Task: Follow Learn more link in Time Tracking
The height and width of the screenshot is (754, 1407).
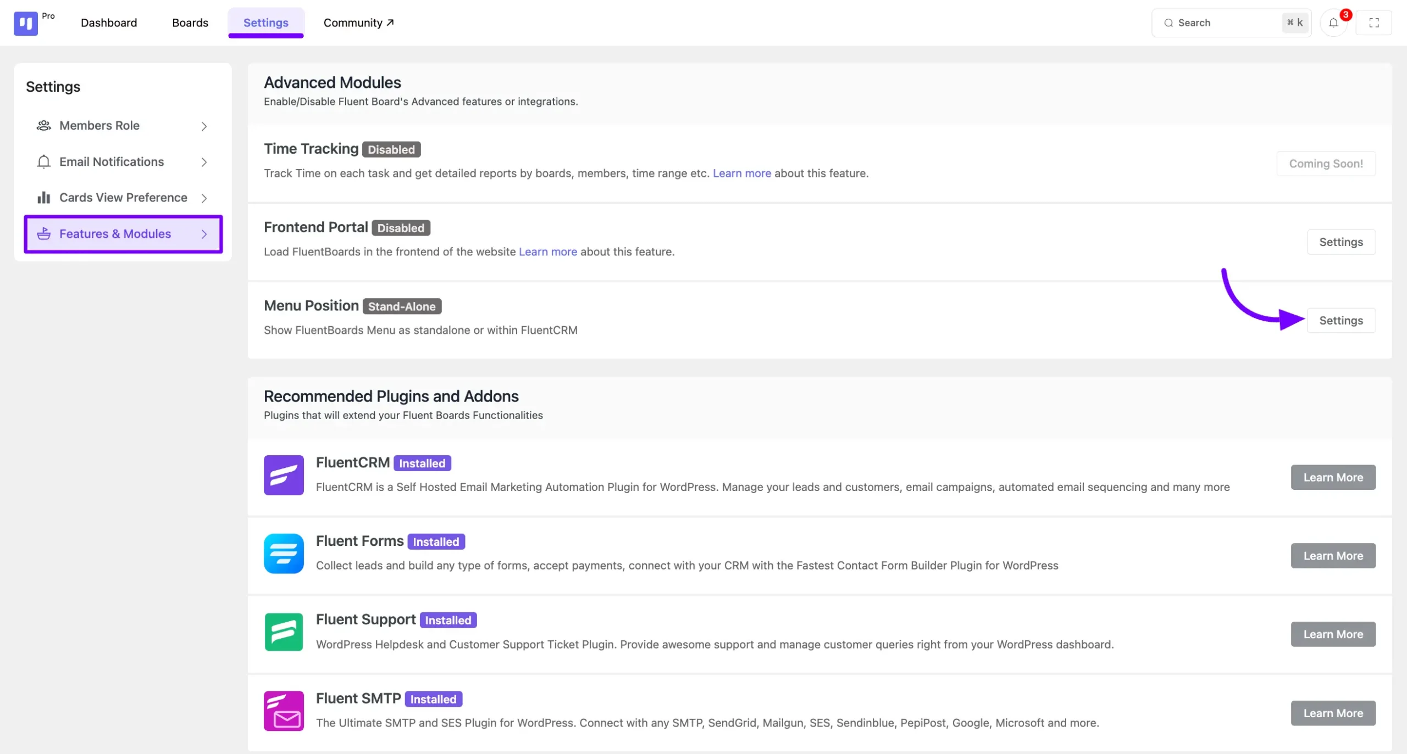Action: [x=741, y=174]
